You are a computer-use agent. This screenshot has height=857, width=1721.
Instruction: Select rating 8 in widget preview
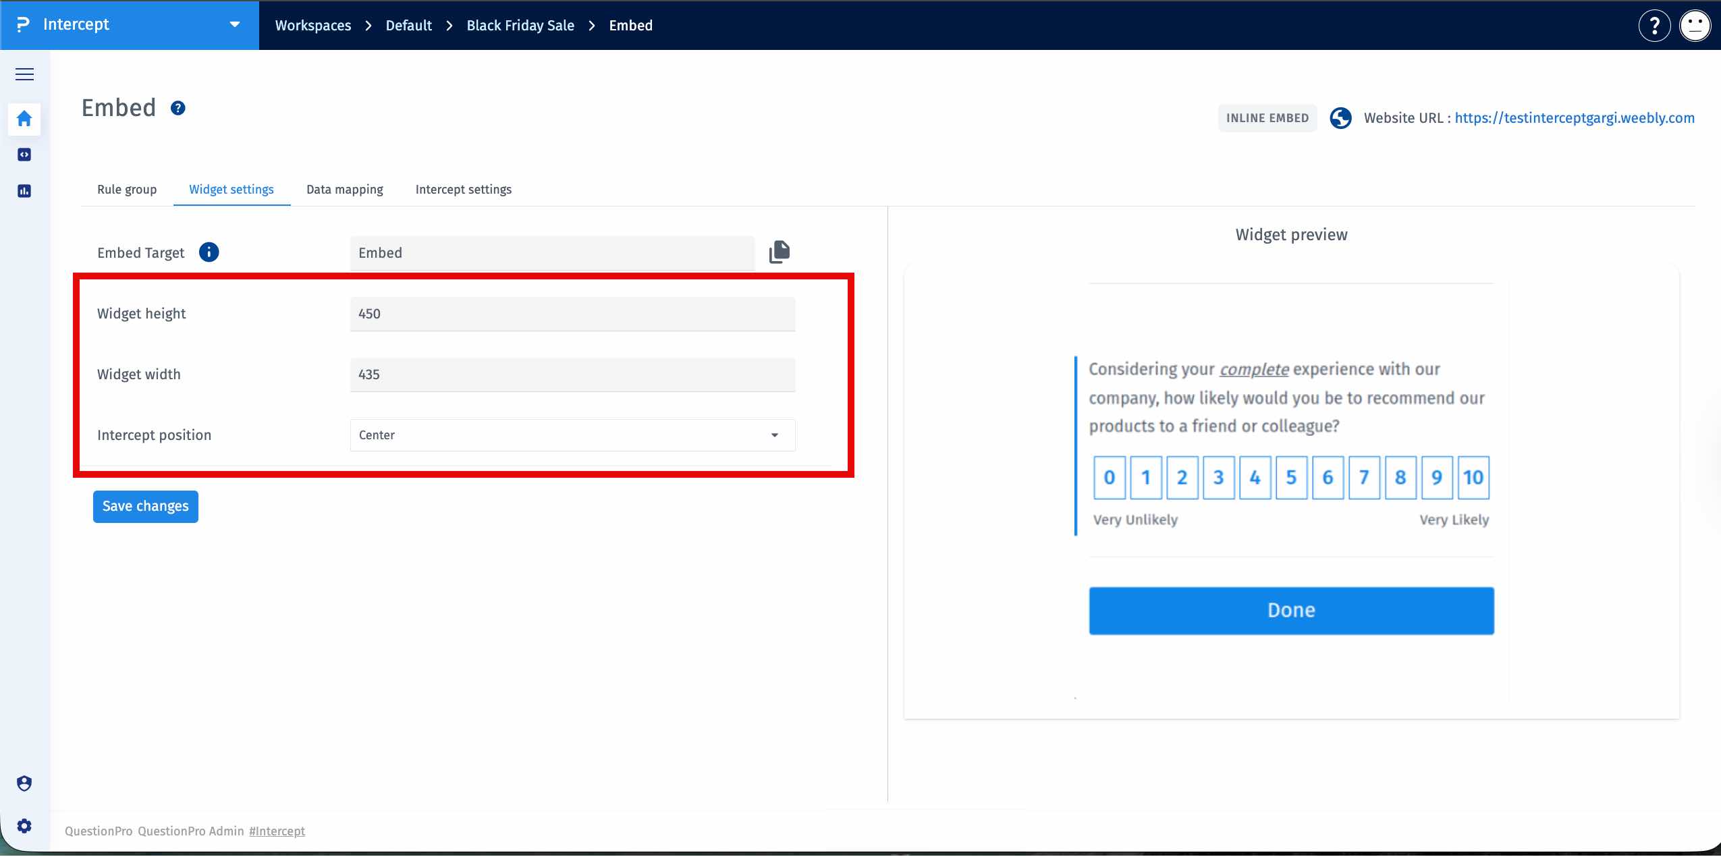coord(1401,478)
